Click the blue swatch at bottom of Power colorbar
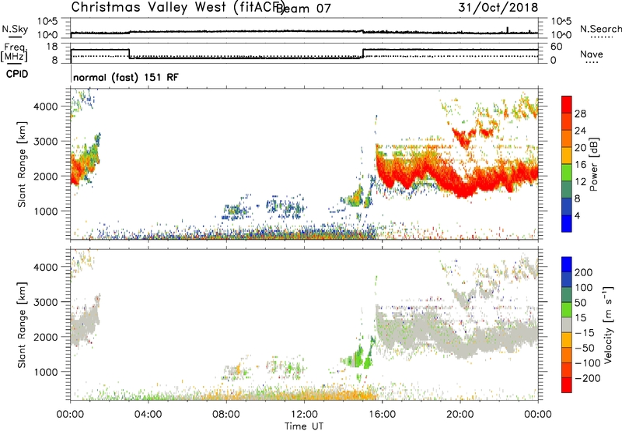Image resolution: width=622 pixels, height=431 pixels. click(x=567, y=223)
